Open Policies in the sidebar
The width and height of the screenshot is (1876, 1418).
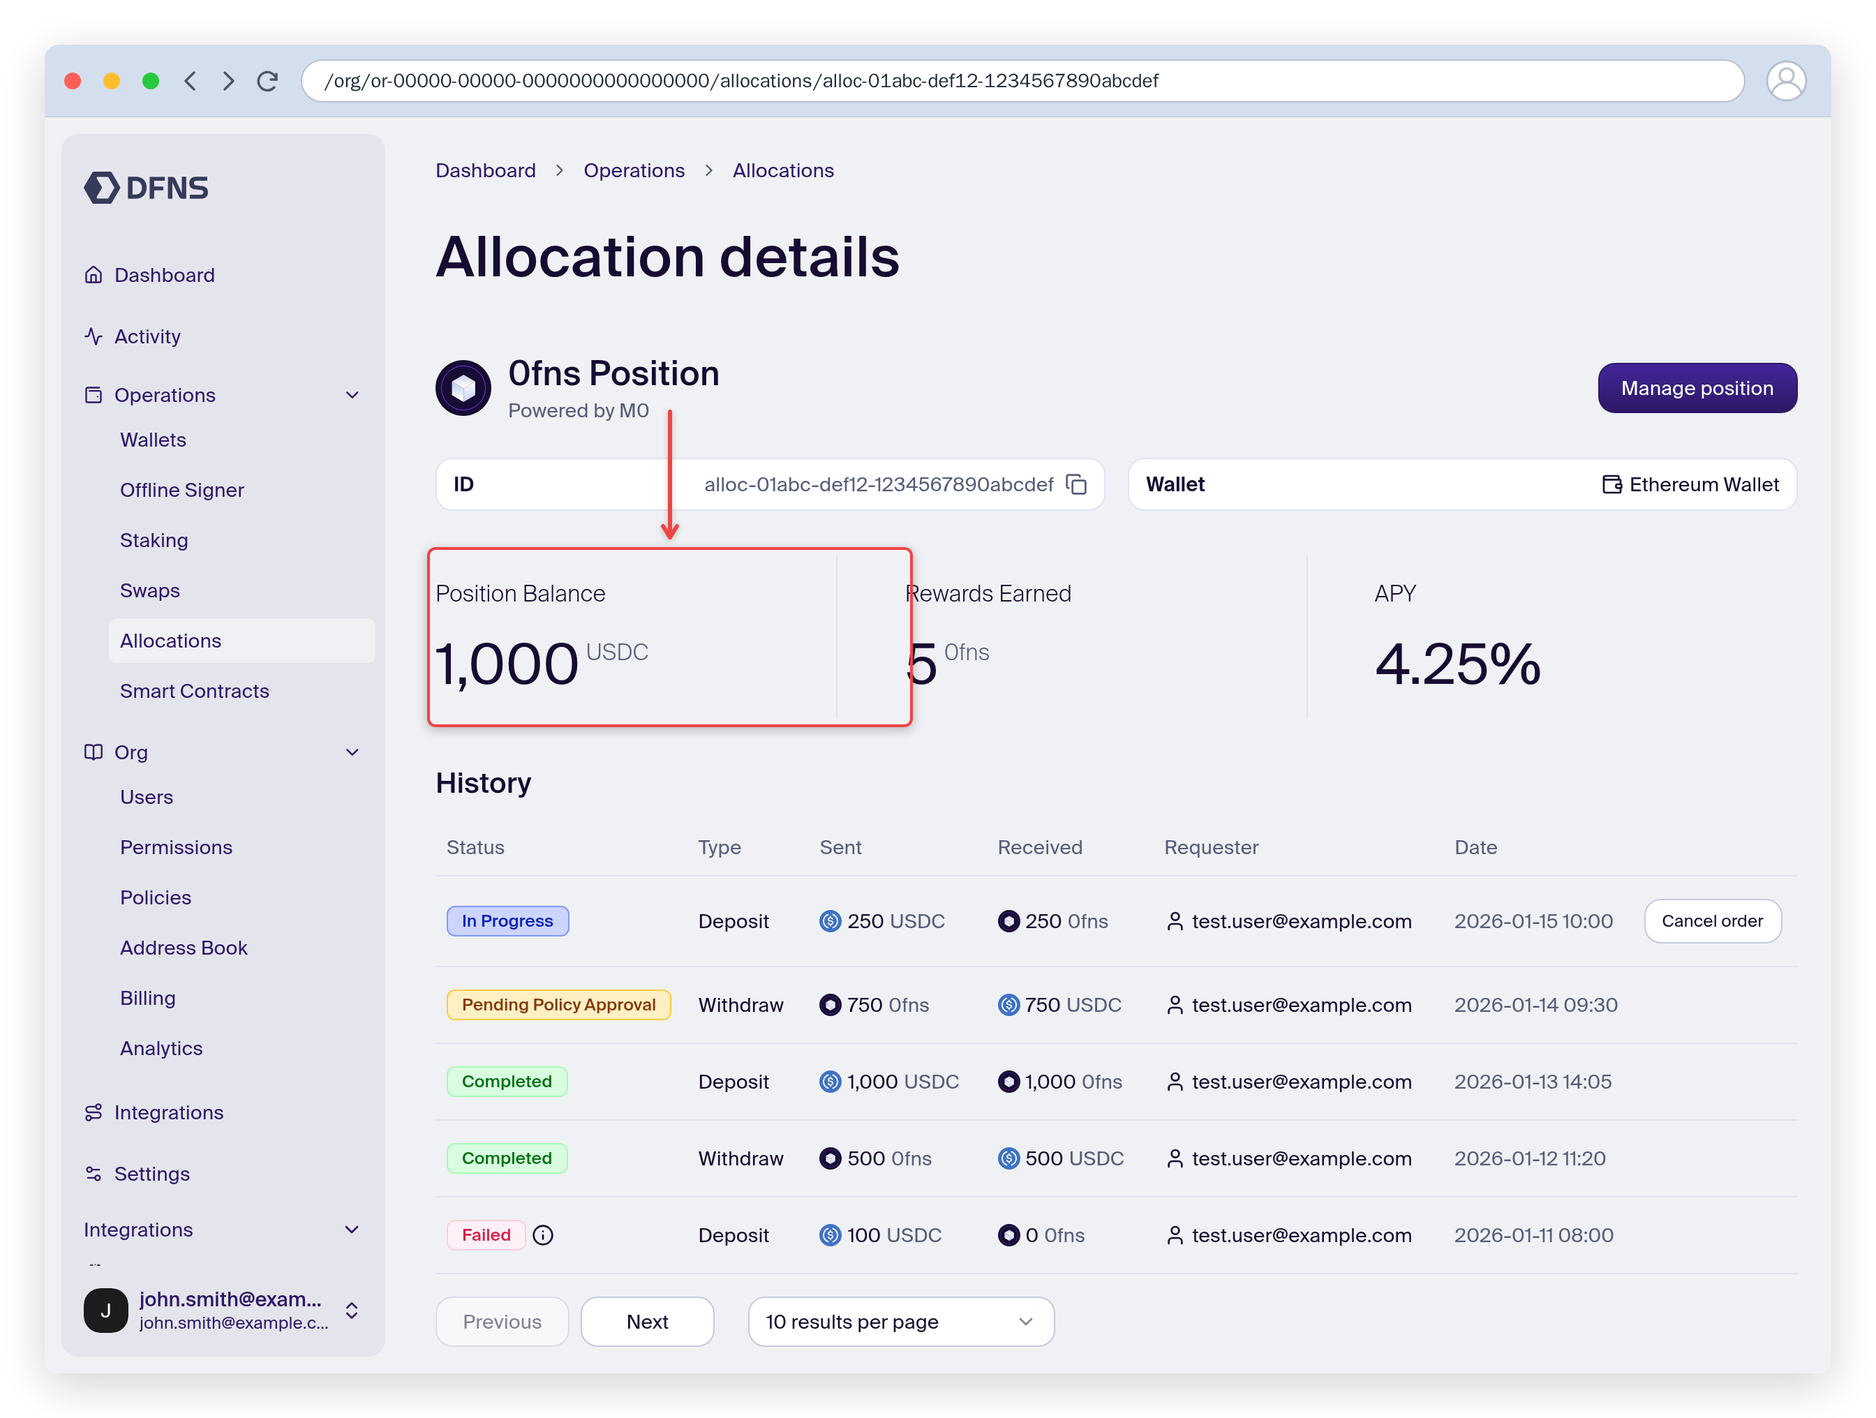click(155, 897)
